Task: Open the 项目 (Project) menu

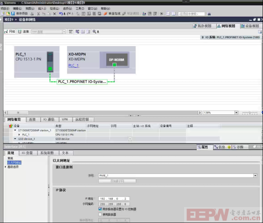Action: point(5,9)
